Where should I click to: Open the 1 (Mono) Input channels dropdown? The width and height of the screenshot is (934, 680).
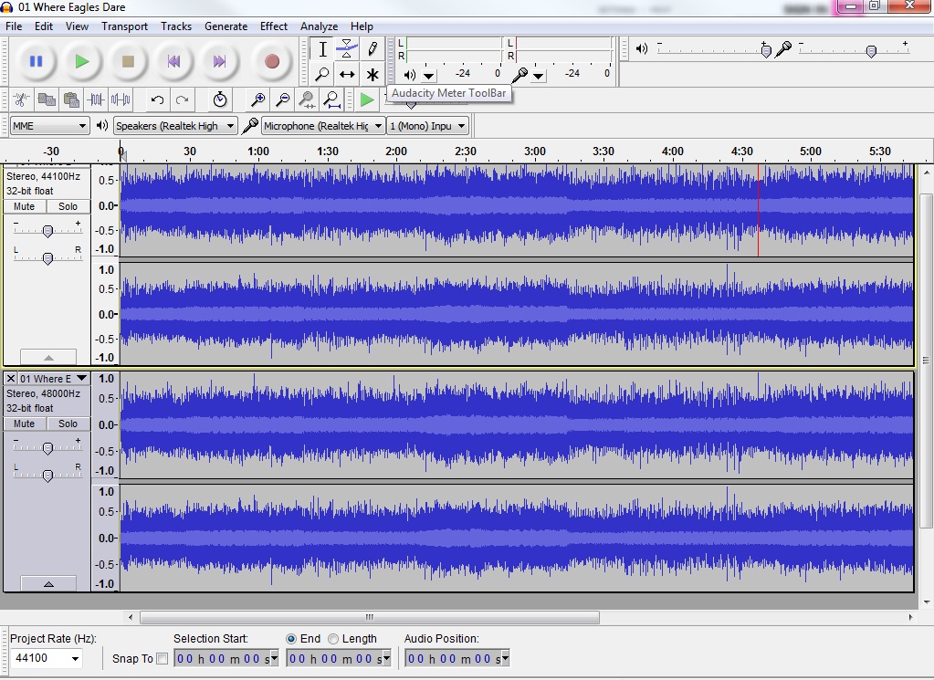(x=427, y=126)
